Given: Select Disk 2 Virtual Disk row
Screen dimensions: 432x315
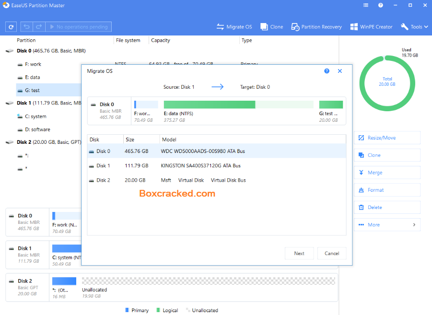Looking at the screenshot, I should 217,180.
